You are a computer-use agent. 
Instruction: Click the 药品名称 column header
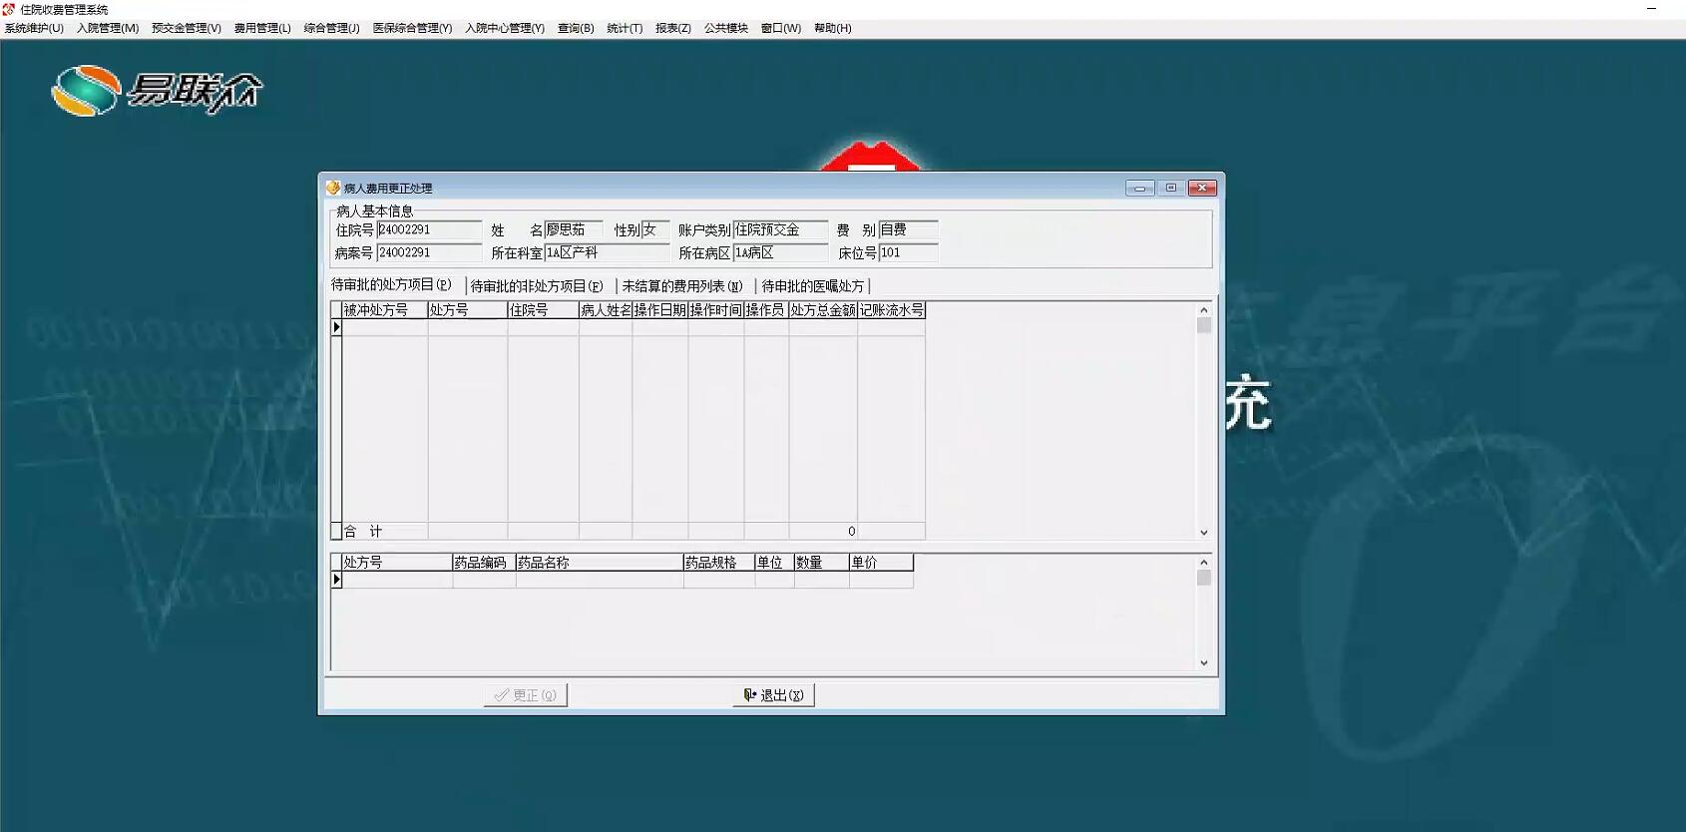[x=600, y=563]
